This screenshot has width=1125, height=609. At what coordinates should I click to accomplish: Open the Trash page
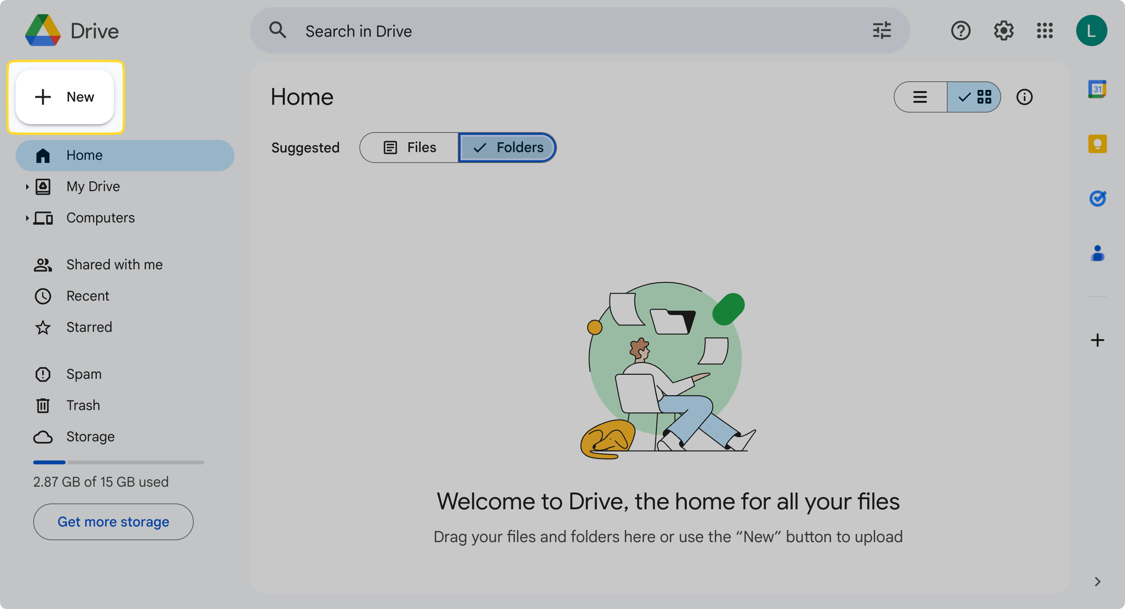[83, 405]
